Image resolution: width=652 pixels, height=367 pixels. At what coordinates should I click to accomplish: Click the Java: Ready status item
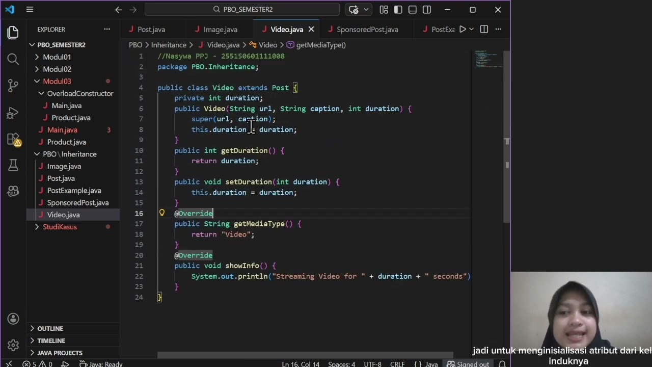101,364
